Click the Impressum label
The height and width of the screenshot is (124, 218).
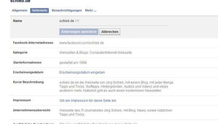22,100
